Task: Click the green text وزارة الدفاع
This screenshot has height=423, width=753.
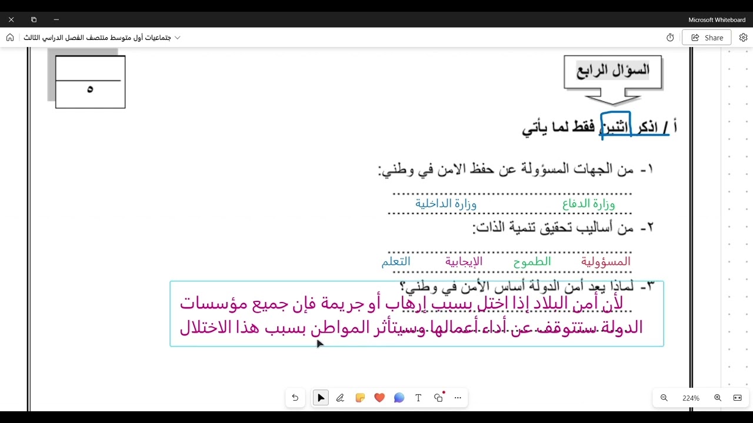Action: (x=588, y=204)
